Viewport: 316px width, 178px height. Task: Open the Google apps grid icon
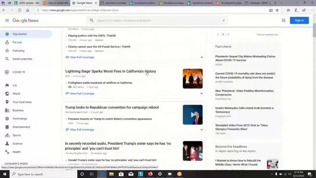point(283,20)
